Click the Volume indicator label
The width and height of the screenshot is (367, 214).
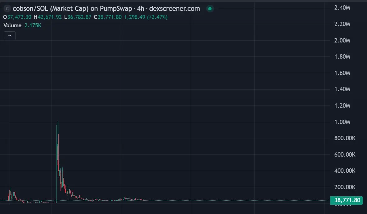[x=12, y=25]
